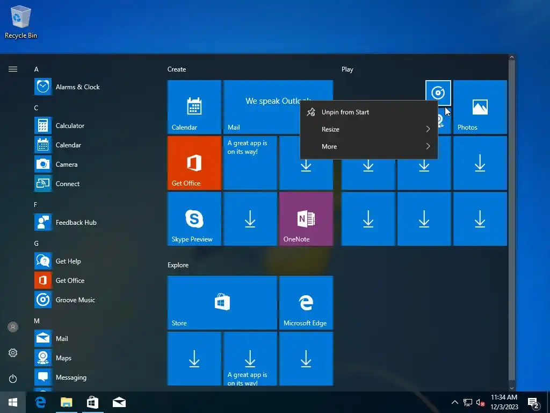The height and width of the screenshot is (413, 550).
Task: Click the letter A section header
Action: [36, 69]
